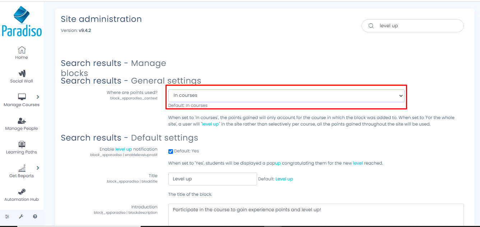480x227 pixels.
Task: Open the Automation Hub icon
Action: (22, 192)
